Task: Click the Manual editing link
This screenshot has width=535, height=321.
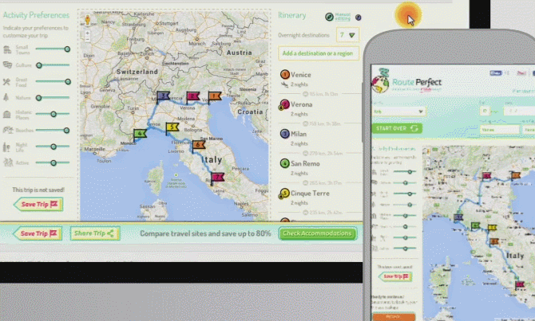Action: 343,17
